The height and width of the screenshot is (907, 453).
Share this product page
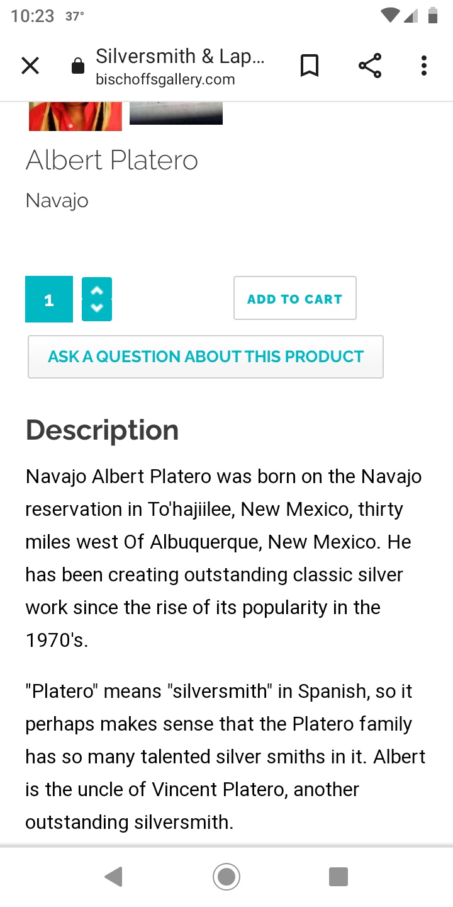[370, 66]
